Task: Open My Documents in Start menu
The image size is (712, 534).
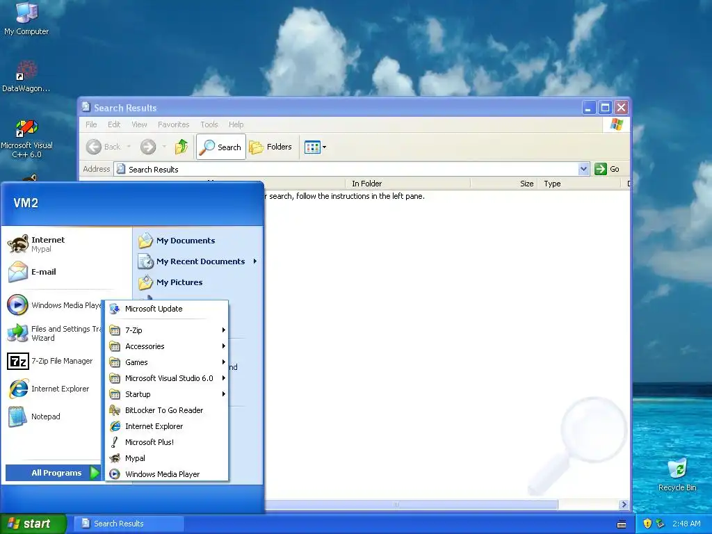Action: pos(177,240)
